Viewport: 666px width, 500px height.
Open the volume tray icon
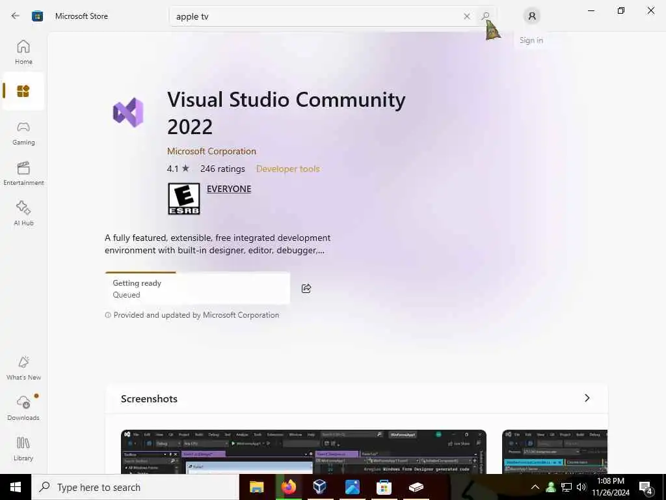click(x=581, y=487)
